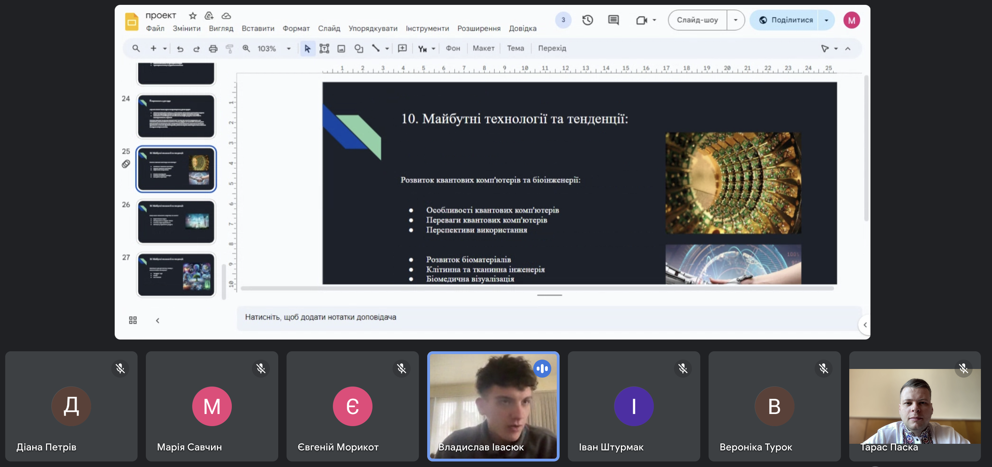Image resolution: width=992 pixels, height=467 pixels.
Task: Hide the toolbar menus with chevron
Action: pyautogui.click(x=848, y=49)
